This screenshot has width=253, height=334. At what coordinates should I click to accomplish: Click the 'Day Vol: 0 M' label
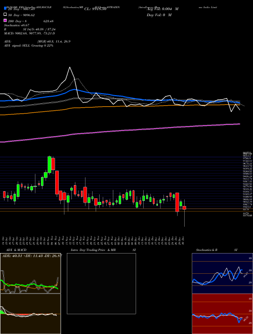(x=159, y=15)
